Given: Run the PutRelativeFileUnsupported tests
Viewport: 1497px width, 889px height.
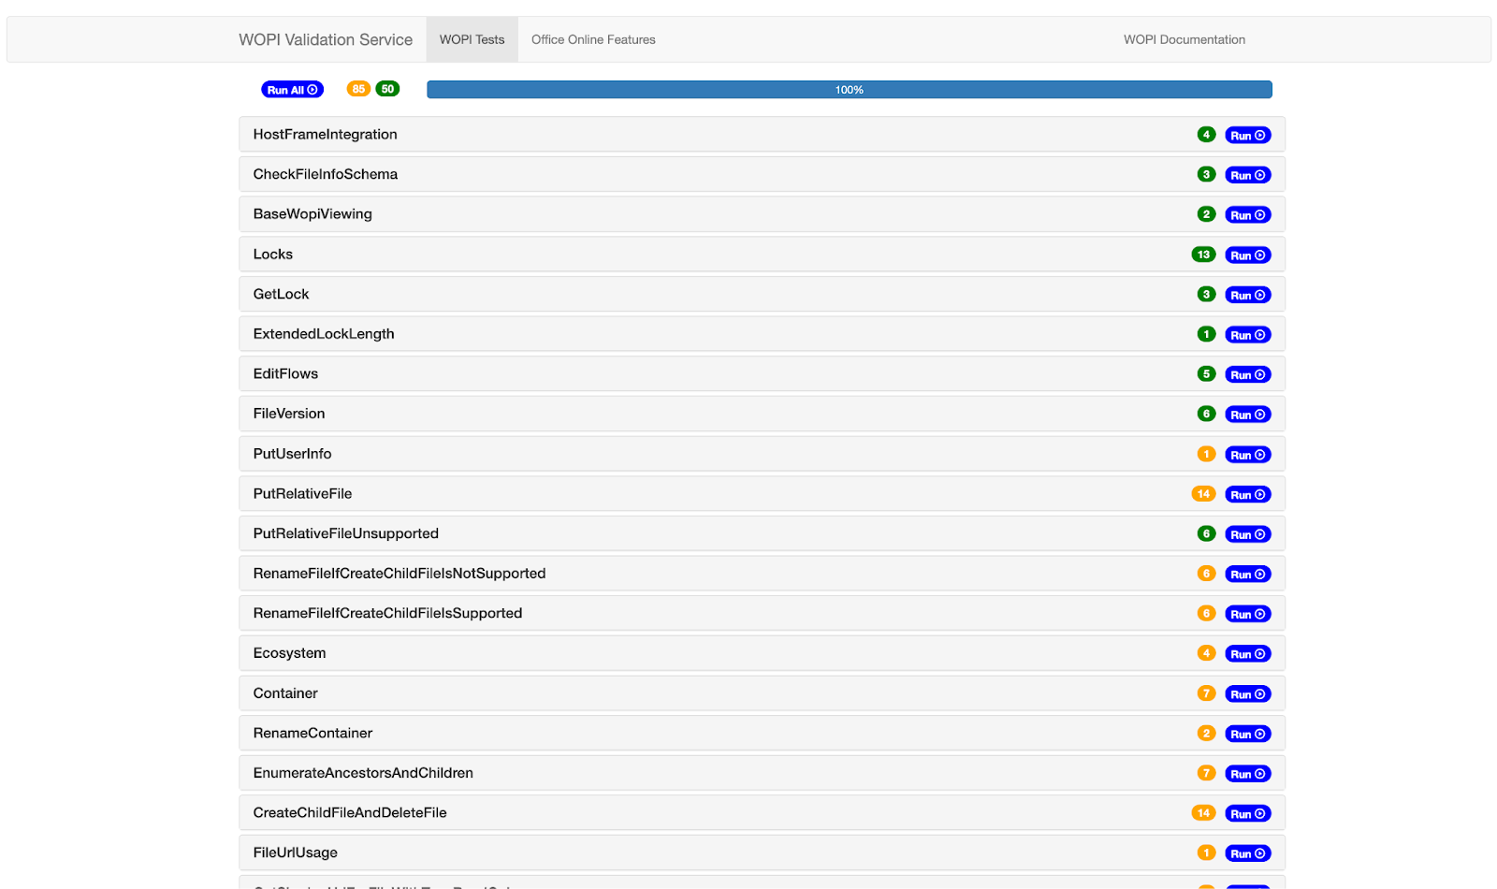Looking at the screenshot, I should [x=1247, y=534].
